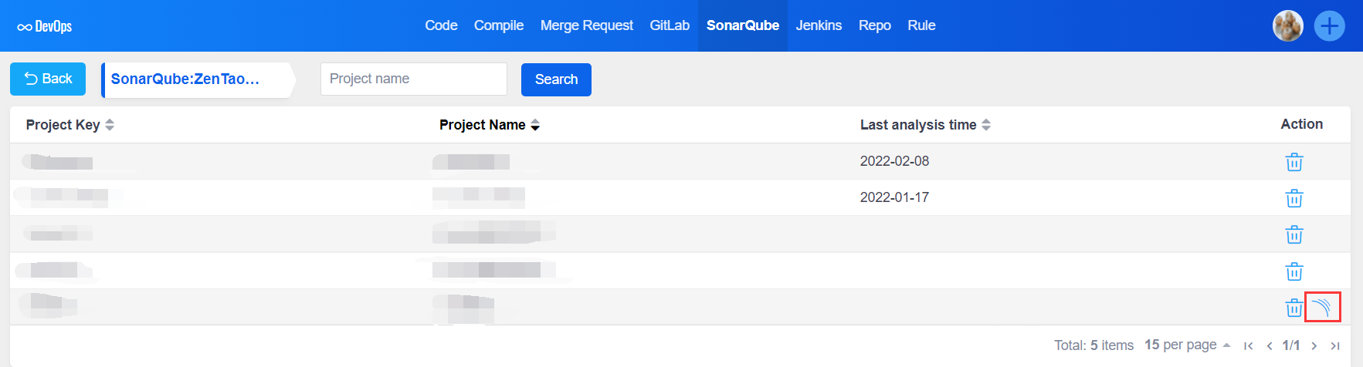Switch to the Jenkins tab

pos(819,25)
